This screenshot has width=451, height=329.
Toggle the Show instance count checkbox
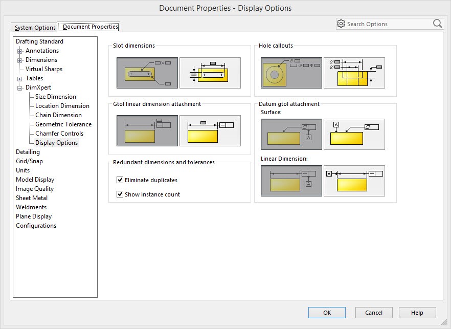click(120, 194)
